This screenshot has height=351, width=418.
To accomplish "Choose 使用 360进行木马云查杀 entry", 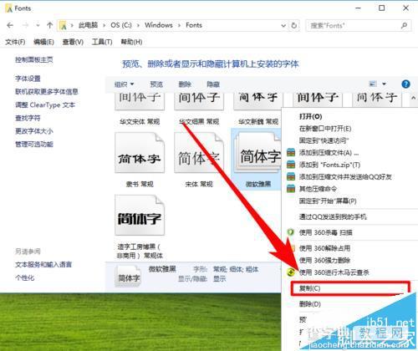I will click(x=334, y=272).
